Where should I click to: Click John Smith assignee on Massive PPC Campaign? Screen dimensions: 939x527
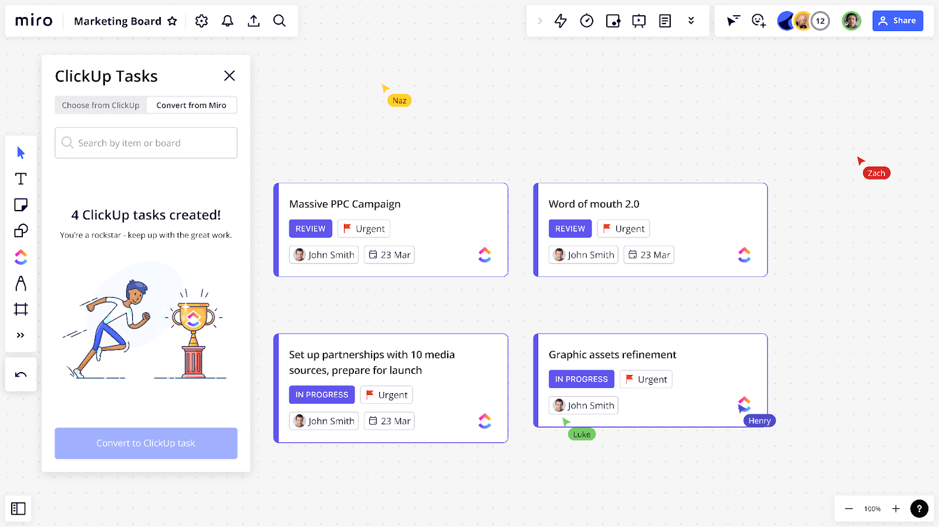(324, 255)
